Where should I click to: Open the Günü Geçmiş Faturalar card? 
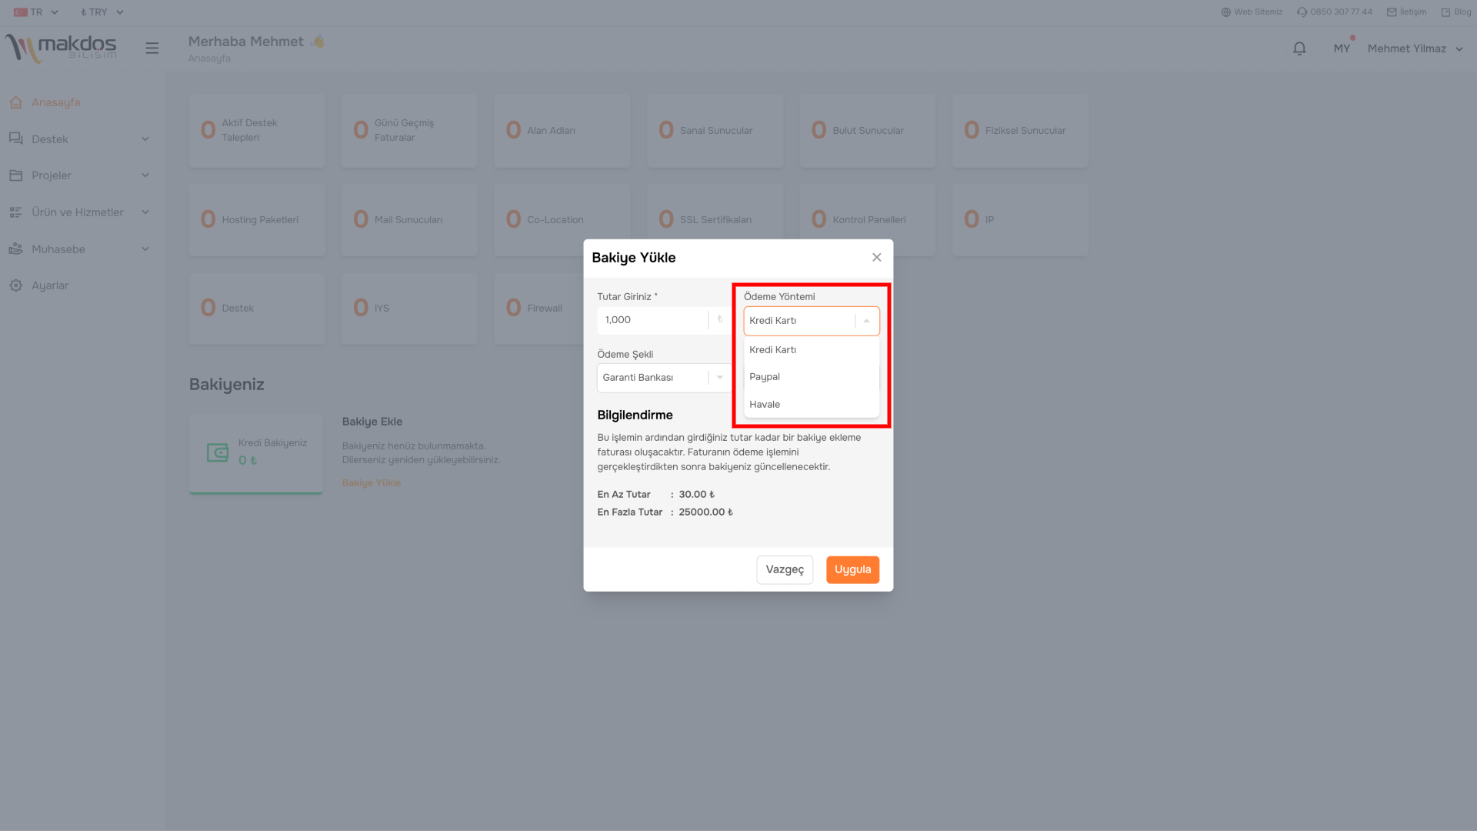coord(409,131)
